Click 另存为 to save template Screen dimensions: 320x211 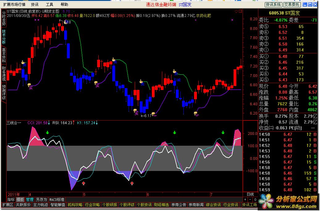point(41,200)
